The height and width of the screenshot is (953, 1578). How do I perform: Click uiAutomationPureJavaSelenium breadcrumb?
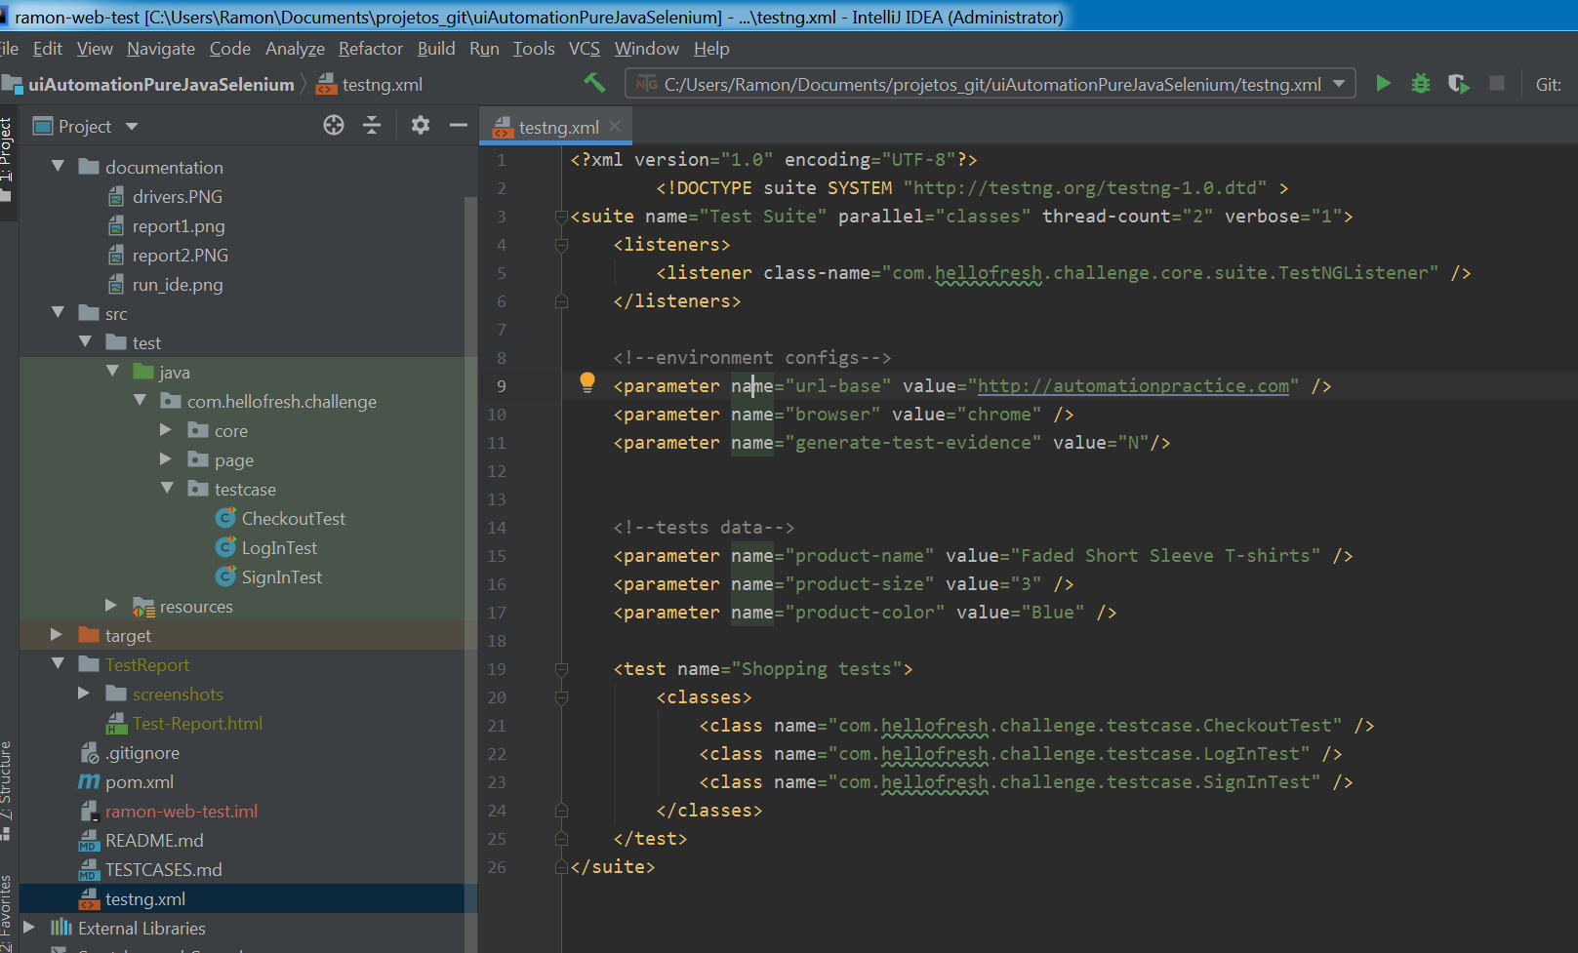coord(161,85)
